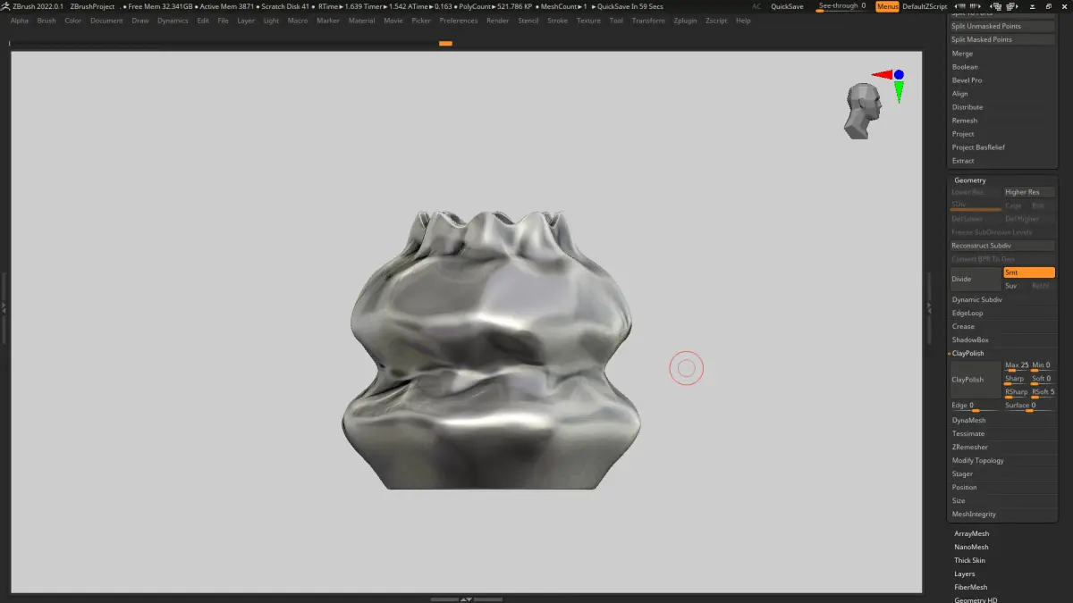This screenshot has width=1073, height=603.
Task: Adjust the ClayPolish Sharp slider
Action: (x=1016, y=380)
